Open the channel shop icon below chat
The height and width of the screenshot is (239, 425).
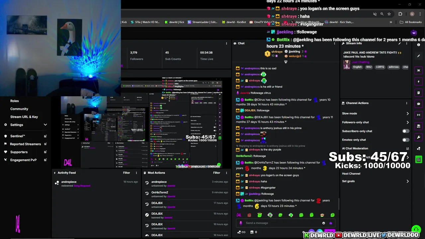[x=252, y=232]
